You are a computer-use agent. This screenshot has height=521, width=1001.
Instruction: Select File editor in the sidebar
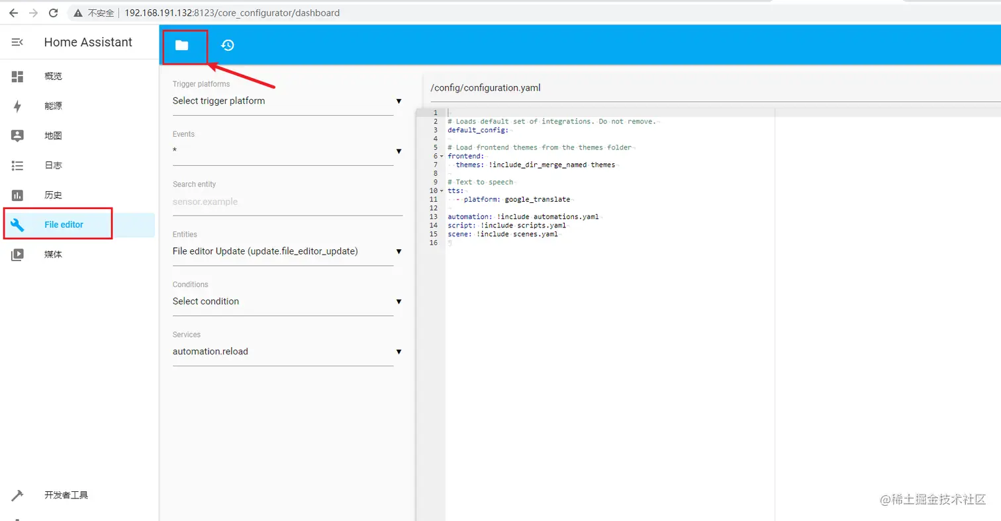(79, 225)
